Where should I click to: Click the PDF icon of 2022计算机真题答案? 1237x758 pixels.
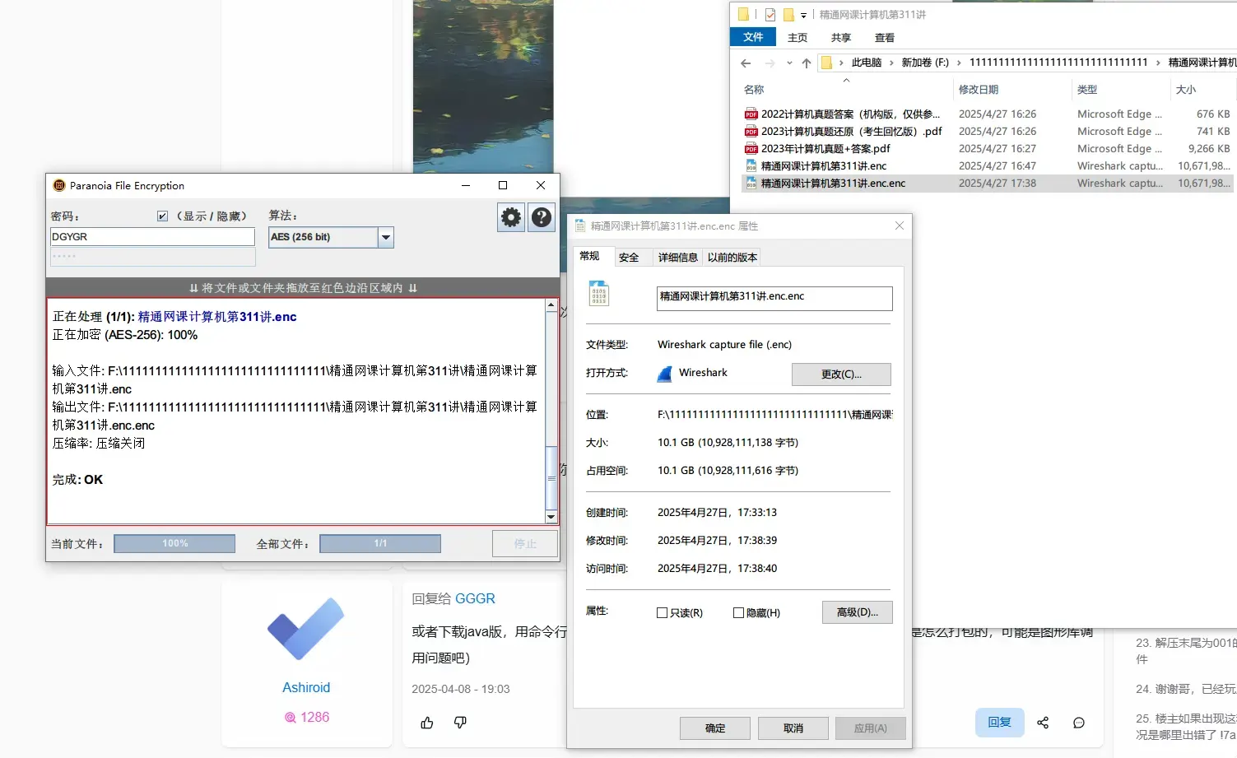point(751,114)
